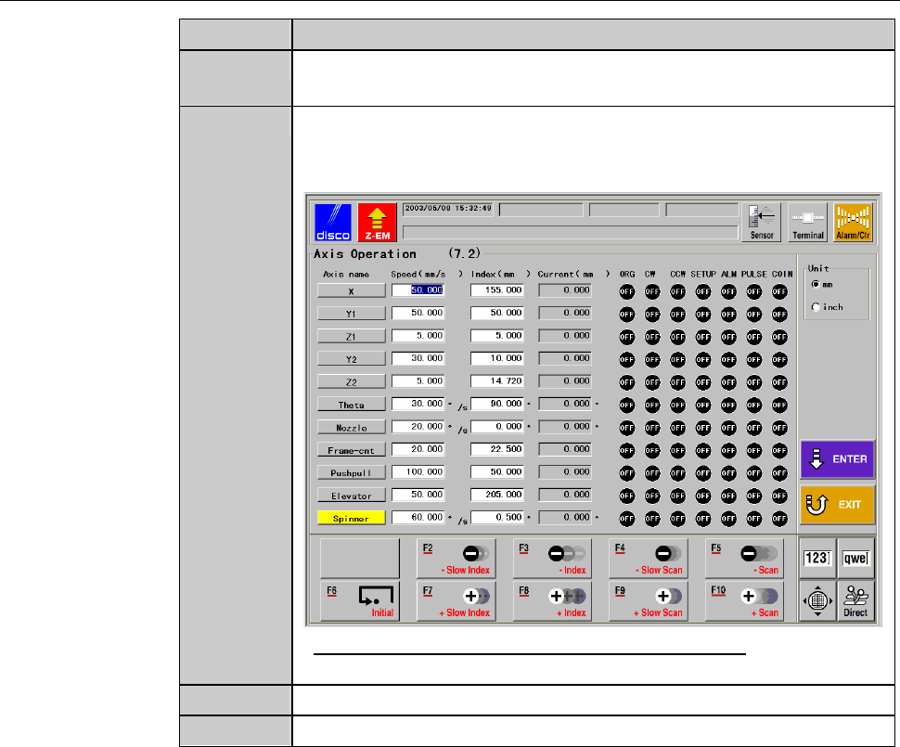Click the Nozzle speed field 20.000
This screenshot has height=747, width=900.
(x=418, y=427)
